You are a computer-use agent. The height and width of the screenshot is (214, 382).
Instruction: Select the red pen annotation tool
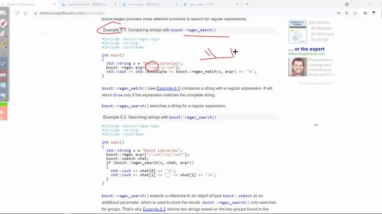(x=3, y=24)
